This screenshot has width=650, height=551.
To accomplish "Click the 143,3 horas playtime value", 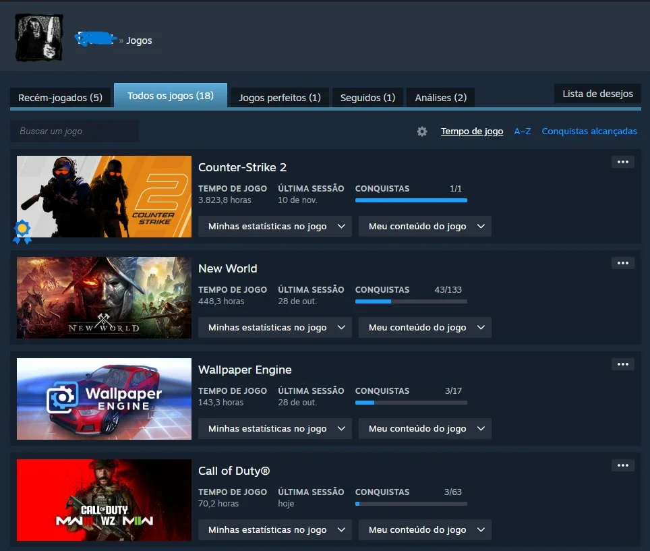I will pyautogui.click(x=220, y=403).
